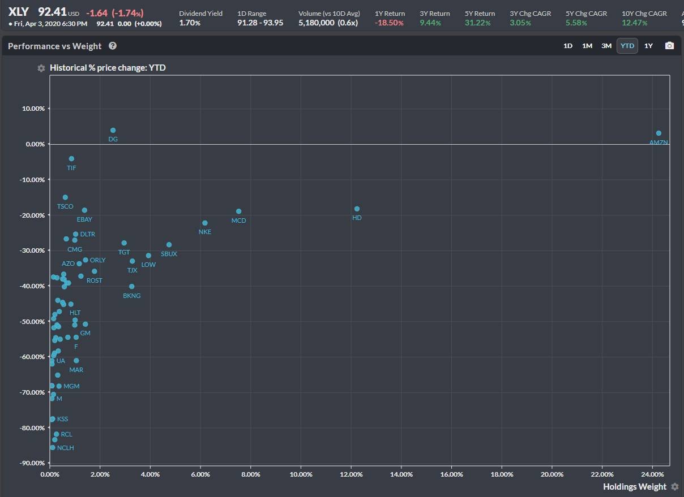Image resolution: width=684 pixels, height=497 pixels.
Task: Select the YTD timeframe tab
Action: click(627, 46)
